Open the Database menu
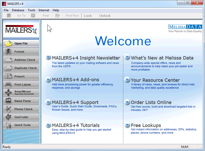 tap(18, 10)
